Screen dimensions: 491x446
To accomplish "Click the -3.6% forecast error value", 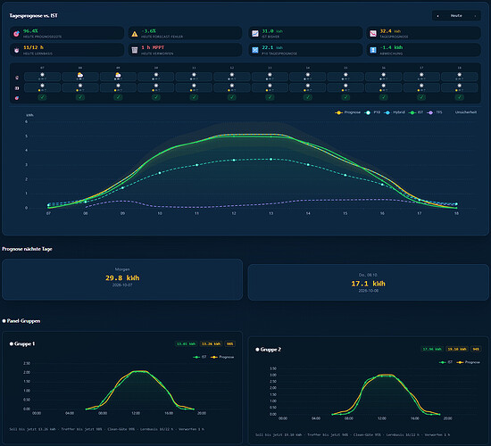I will click(149, 31).
